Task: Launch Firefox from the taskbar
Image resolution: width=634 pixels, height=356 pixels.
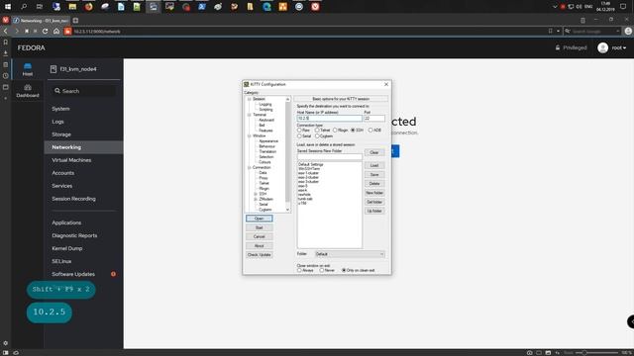Action: tap(88, 7)
